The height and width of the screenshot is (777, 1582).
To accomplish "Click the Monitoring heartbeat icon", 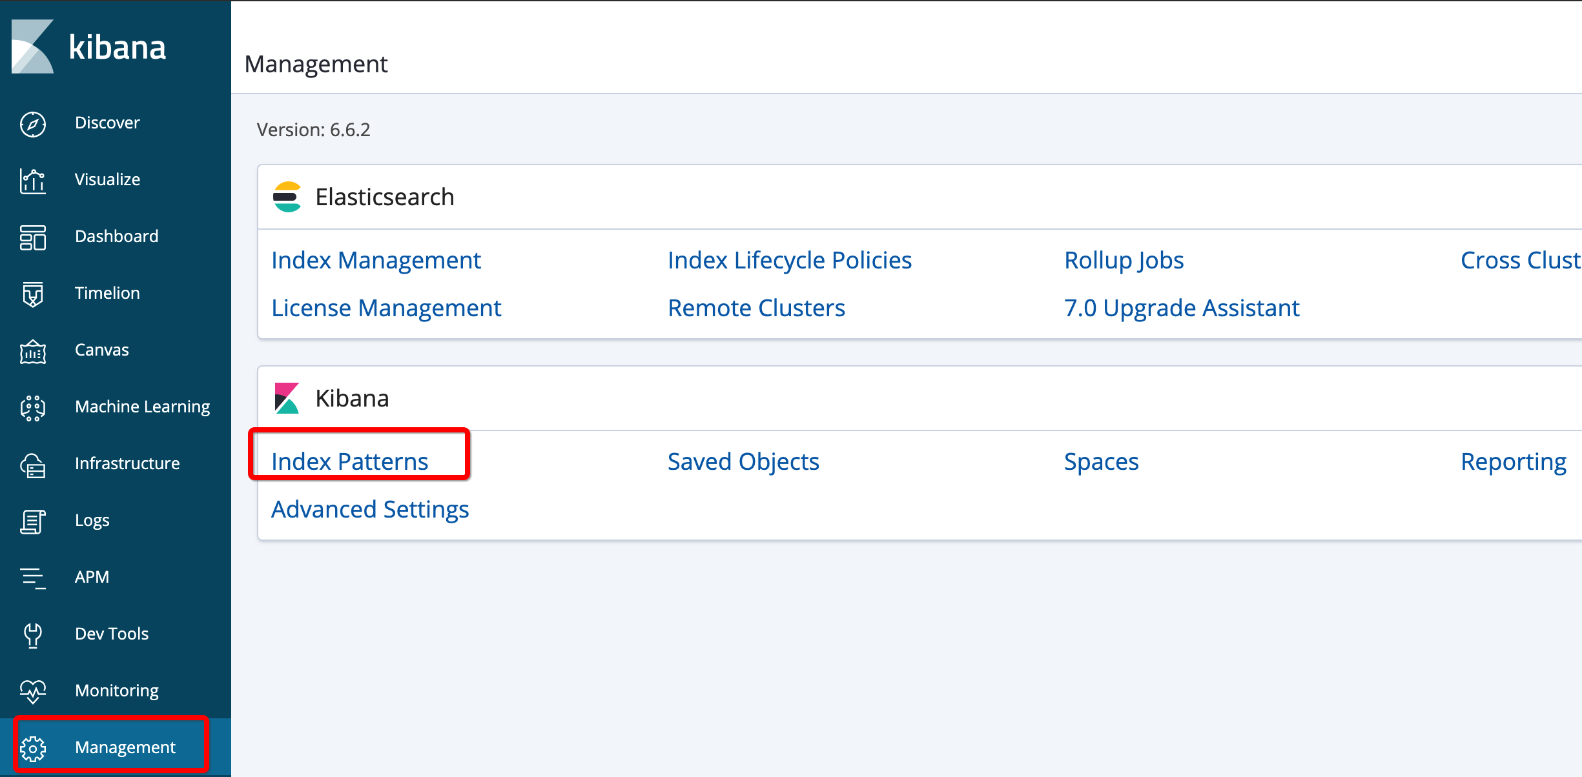I will (33, 692).
